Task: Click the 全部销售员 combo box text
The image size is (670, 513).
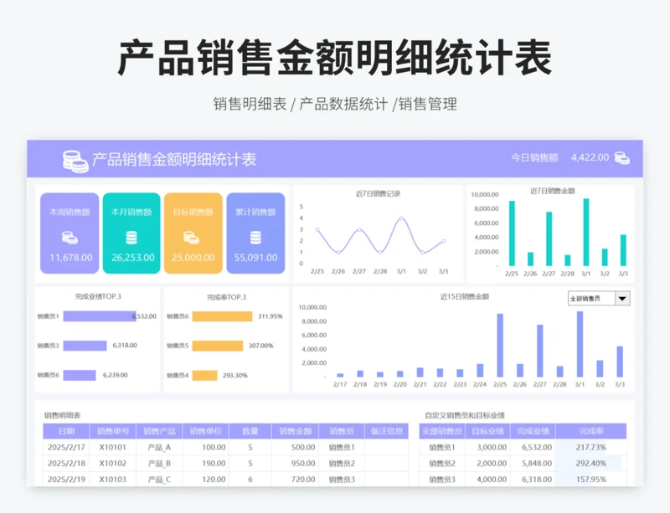Action: (585, 299)
